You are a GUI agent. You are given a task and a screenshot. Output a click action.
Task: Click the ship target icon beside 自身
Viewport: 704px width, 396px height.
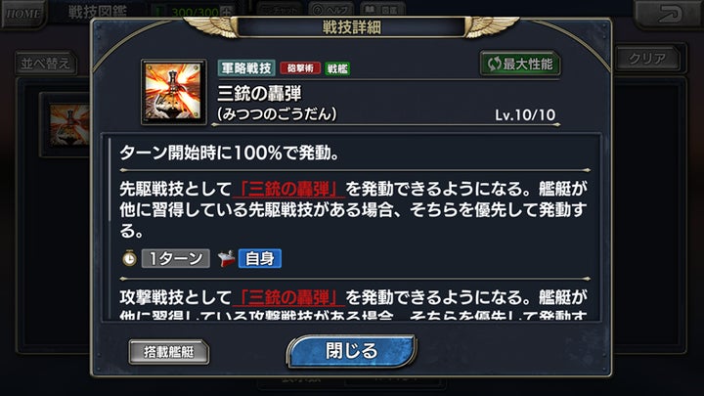point(226,258)
